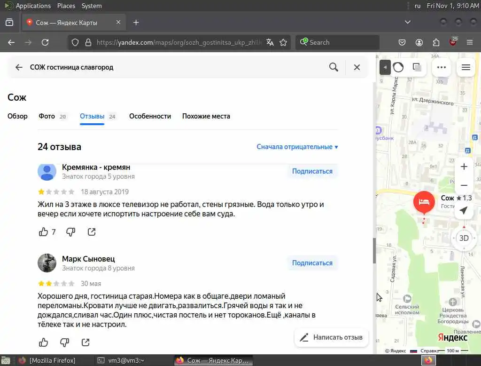481x366 pixels.
Task: Zoom in the map with plus button
Action: 464,167
